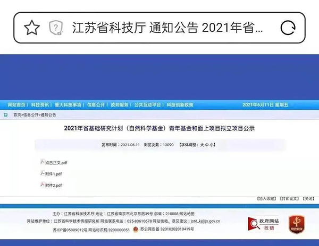
Task: Click the PDF icon beside 附件2.pdf
Action: [x=43, y=184]
